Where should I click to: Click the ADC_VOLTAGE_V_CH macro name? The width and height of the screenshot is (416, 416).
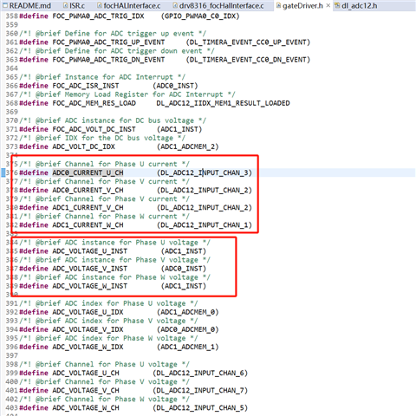[x=86, y=390]
